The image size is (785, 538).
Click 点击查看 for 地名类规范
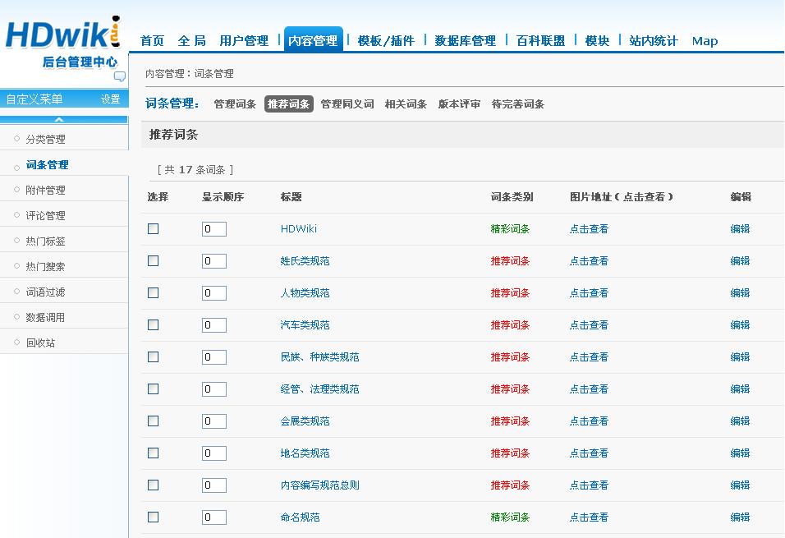pos(589,453)
